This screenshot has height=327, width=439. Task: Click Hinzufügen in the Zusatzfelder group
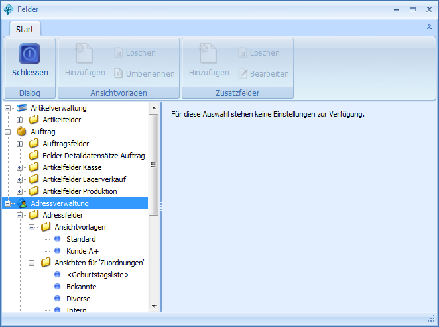click(209, 60)
